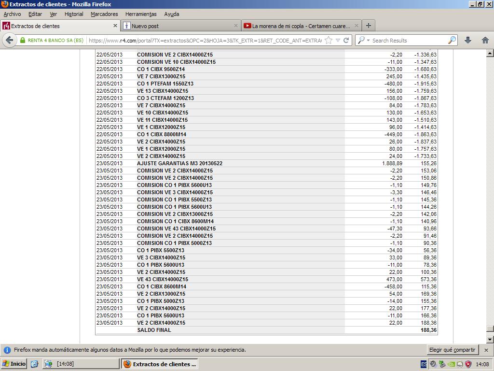Click AJUSTE GARANTIAS M3 20130522 entry

click(x=179, y=163)
